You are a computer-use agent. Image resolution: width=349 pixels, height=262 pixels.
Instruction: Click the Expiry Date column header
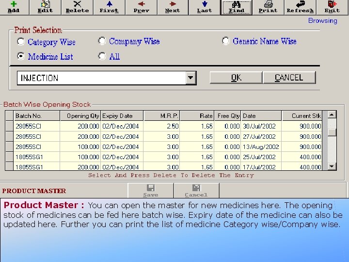coord(122,116)
